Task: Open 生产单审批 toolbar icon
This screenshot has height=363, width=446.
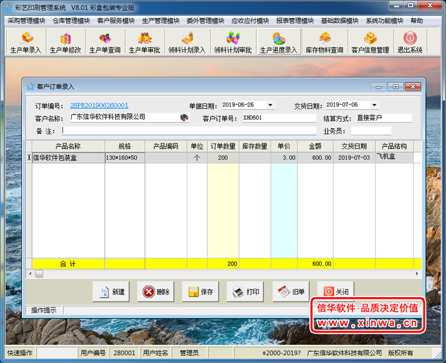Action: (x=144, y=42)
